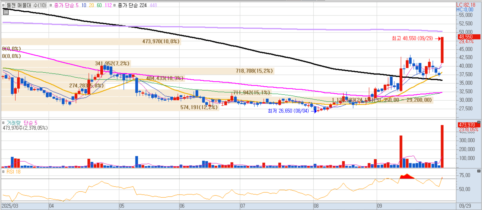Click the red 48,550 current price tag
The image size is (482, 210).
tap(469, 37)
